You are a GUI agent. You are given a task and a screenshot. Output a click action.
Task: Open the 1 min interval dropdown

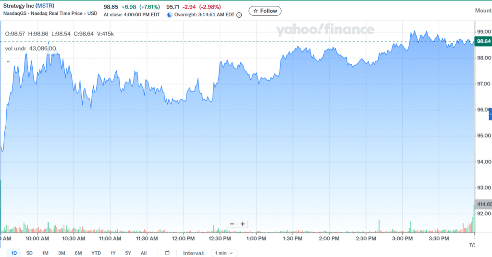[224, 253]
